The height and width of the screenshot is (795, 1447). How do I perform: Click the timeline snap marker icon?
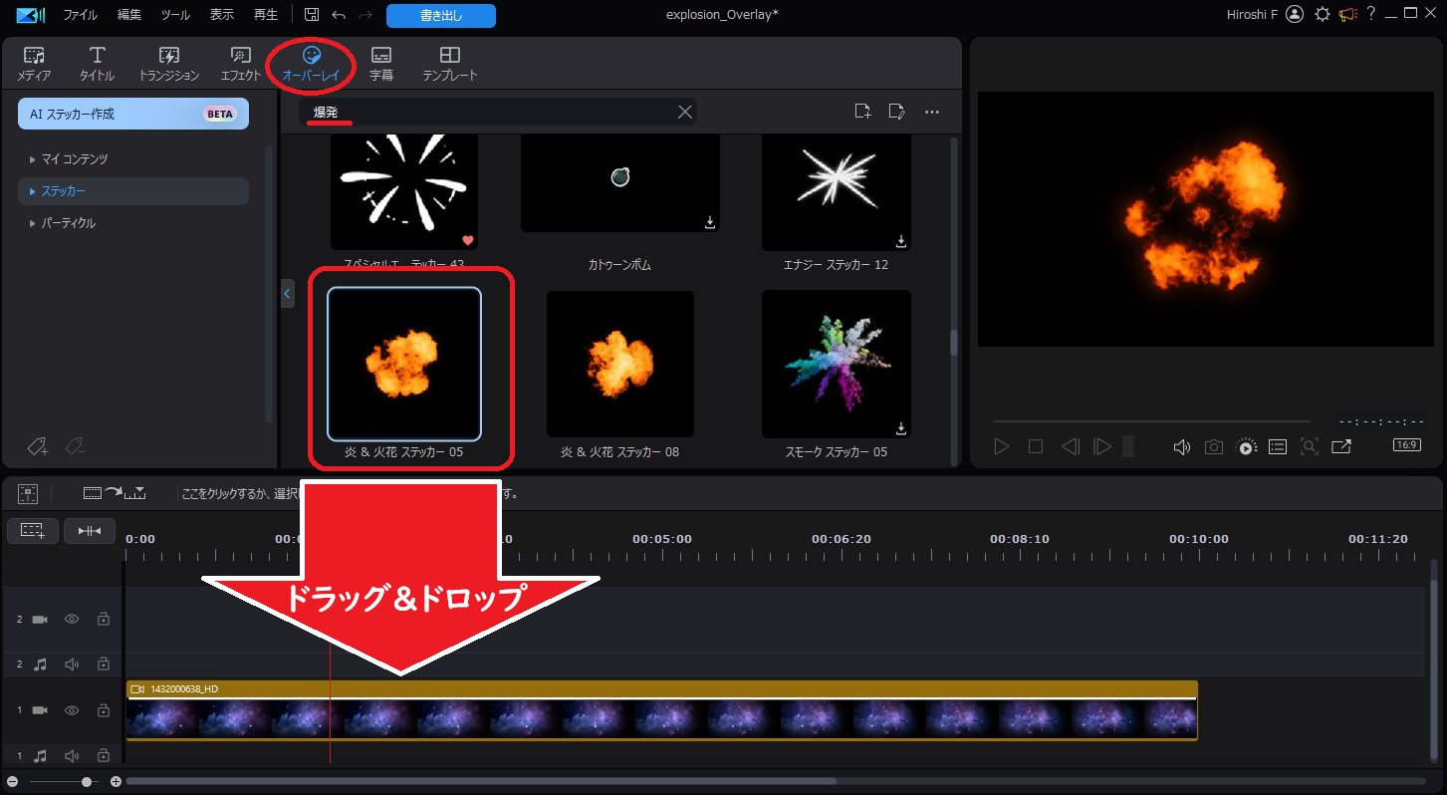[x=28, y=493]
